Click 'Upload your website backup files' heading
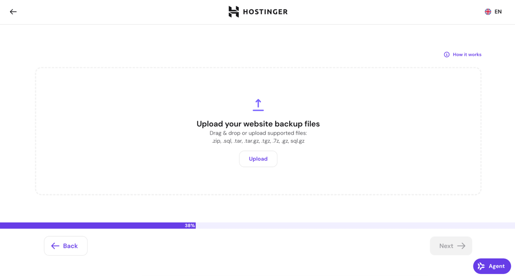 258,124
